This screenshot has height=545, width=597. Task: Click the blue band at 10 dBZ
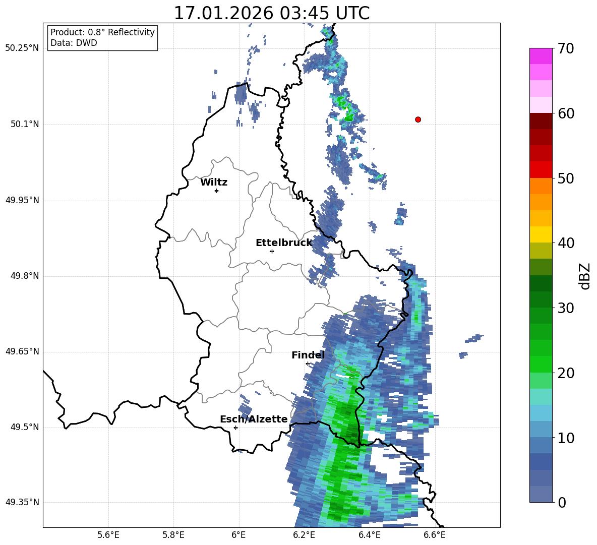(541, 430)
